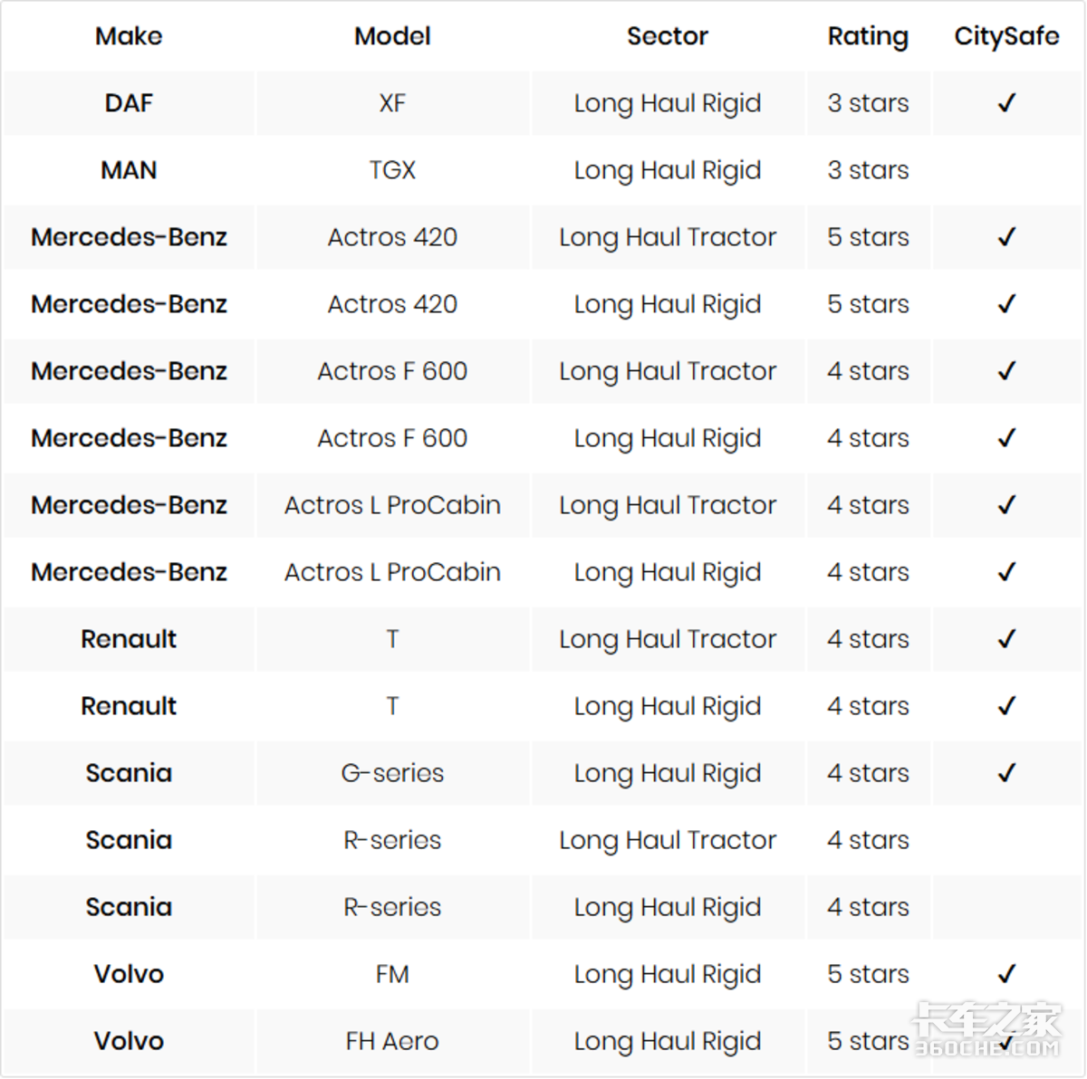Viewport: 1087px width, 1079px height.
Task: Click the Sector column header
Action: click(668, 36)
